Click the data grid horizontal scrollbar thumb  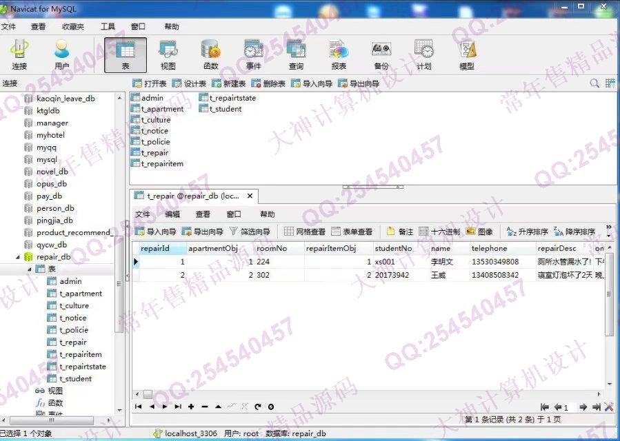tap(148, 394)
